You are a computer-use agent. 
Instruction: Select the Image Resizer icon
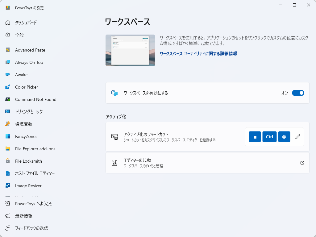click(x=7, y=186)
